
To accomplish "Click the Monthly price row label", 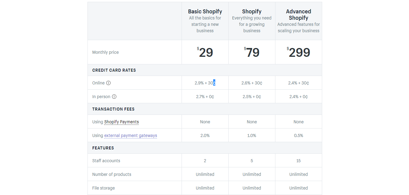I will tap(105, 52).
